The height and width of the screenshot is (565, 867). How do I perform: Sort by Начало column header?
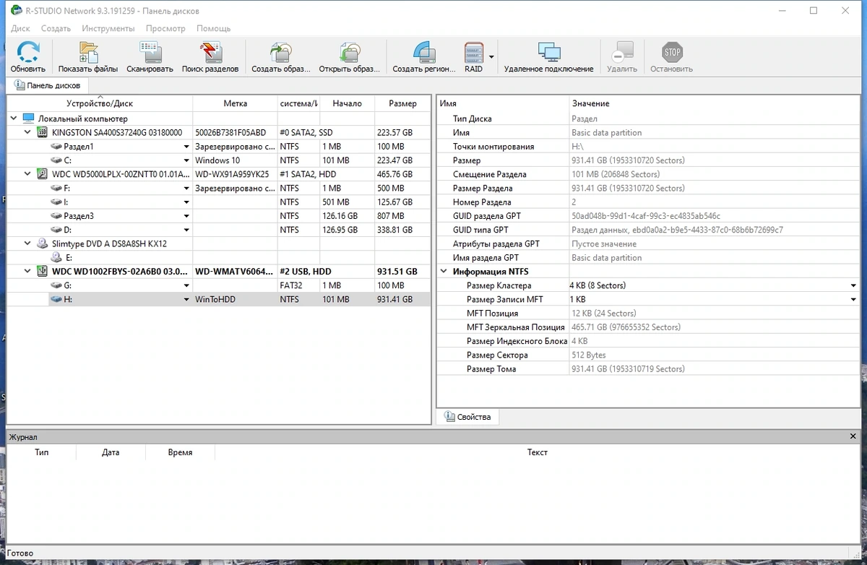pyautogui.click(x=348, y=103)
